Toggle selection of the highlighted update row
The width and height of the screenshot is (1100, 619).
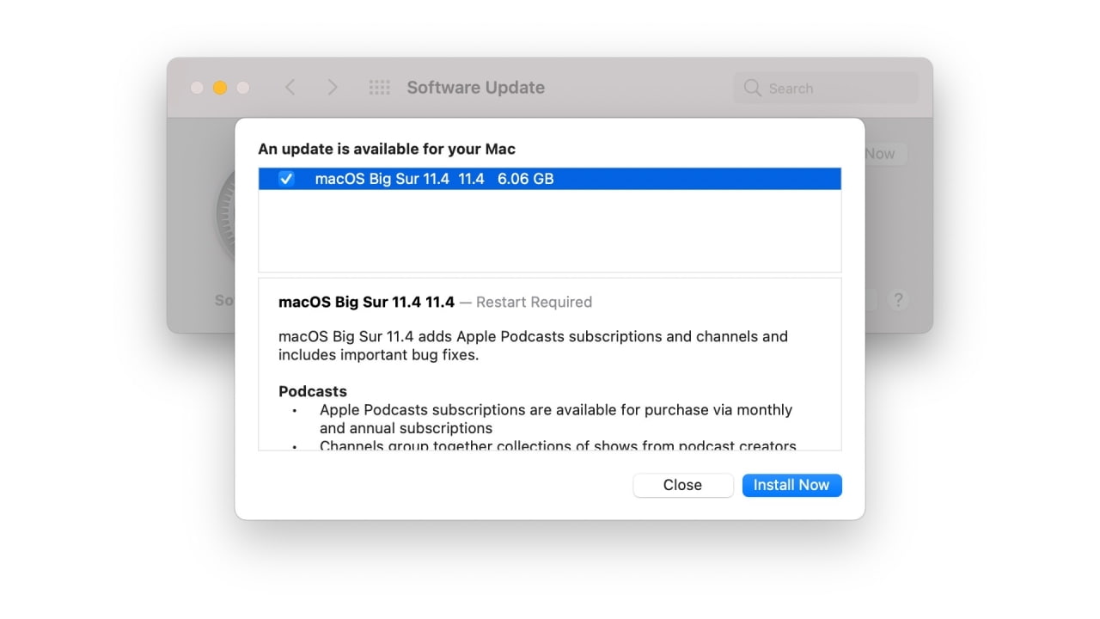coord(550,179)
